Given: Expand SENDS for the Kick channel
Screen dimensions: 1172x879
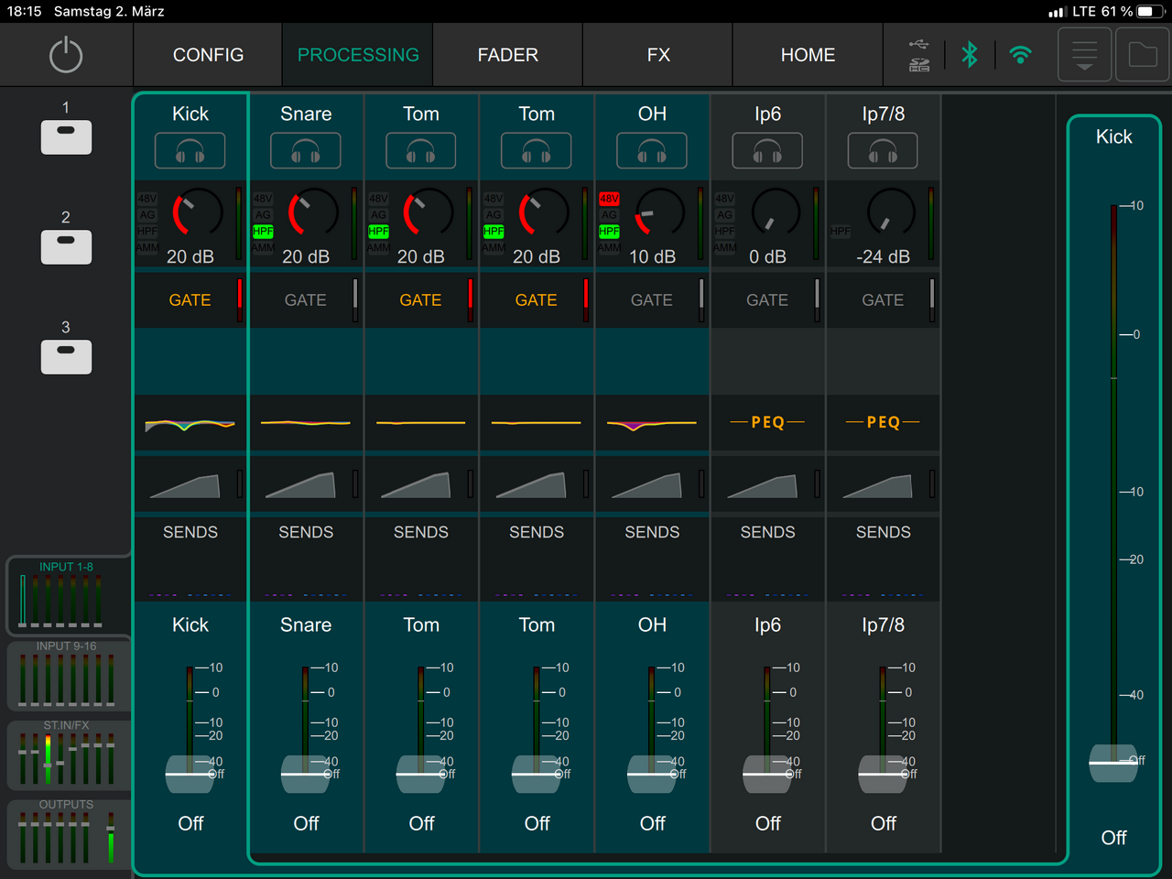Looking at the screenshot, I should point(190,533).
